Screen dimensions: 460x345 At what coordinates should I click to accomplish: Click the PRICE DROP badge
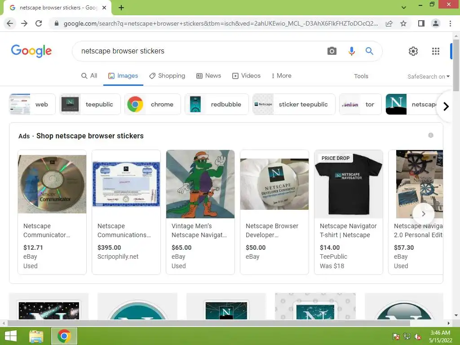[336, 158]
